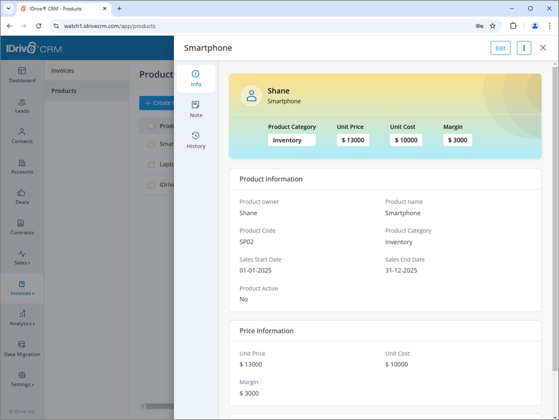Click the Edit button for Smartphone
The width and height of the screenshot is (559, 420).
[x=501, y=47]
